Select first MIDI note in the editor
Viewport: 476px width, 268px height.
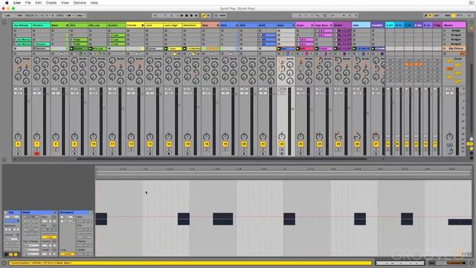pyautogui.click(x=101, y=219)
